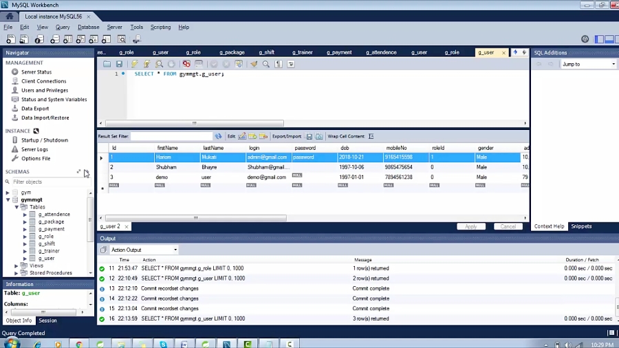This screenshot has width=619, height=348.
Task: Open Users and Privileges
Action: 45,90
